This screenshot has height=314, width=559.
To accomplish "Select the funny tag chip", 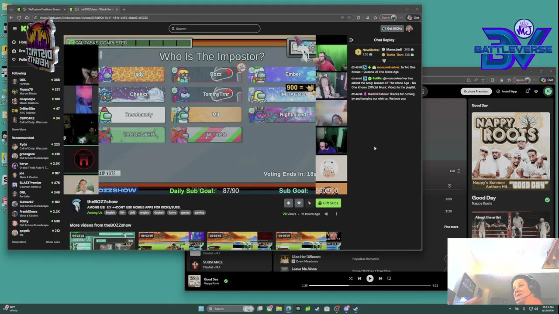I will tap(172, 213).
